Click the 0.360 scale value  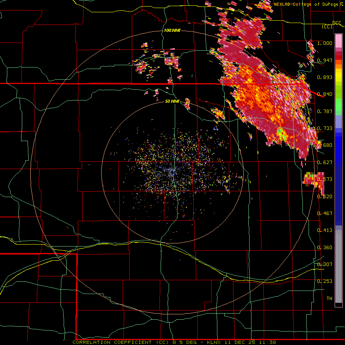pyautogui.click(x=325, y=248)
